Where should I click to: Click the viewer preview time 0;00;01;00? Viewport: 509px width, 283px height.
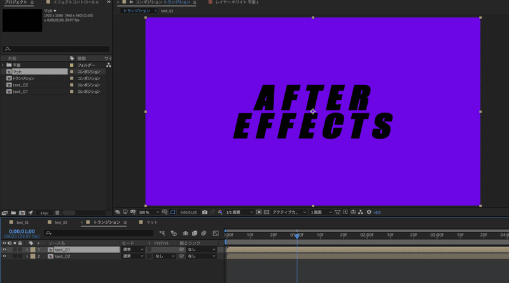coord(188,212)
